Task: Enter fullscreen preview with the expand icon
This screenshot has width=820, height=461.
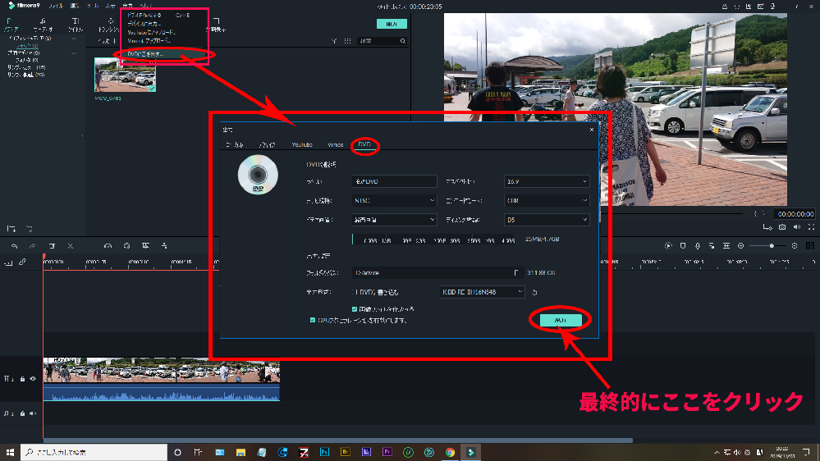Action: click(811, 227)
